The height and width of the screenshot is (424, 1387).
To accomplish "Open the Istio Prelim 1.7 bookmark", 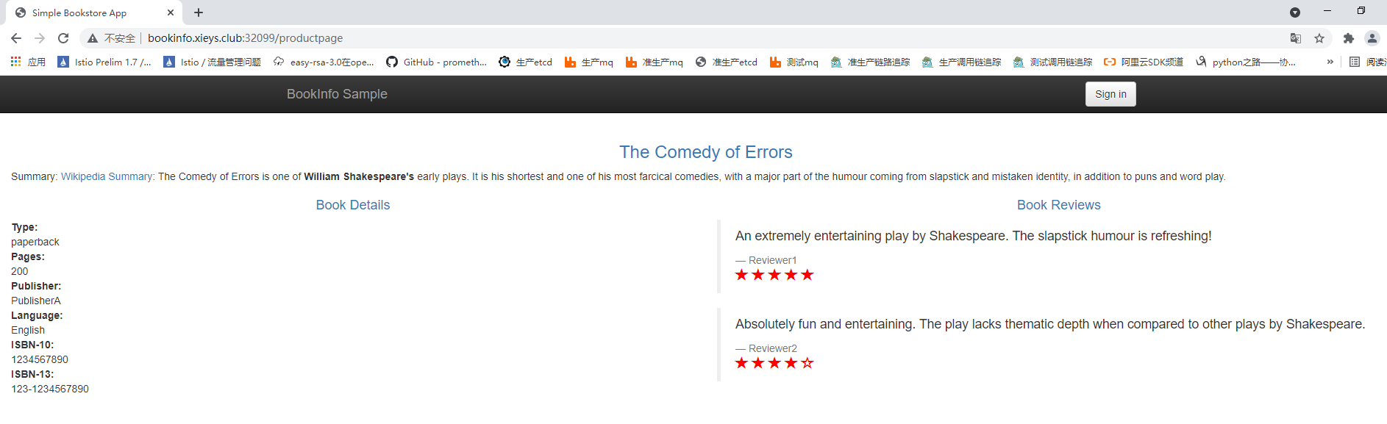I will pyautogui.click(x=104, y=62).
